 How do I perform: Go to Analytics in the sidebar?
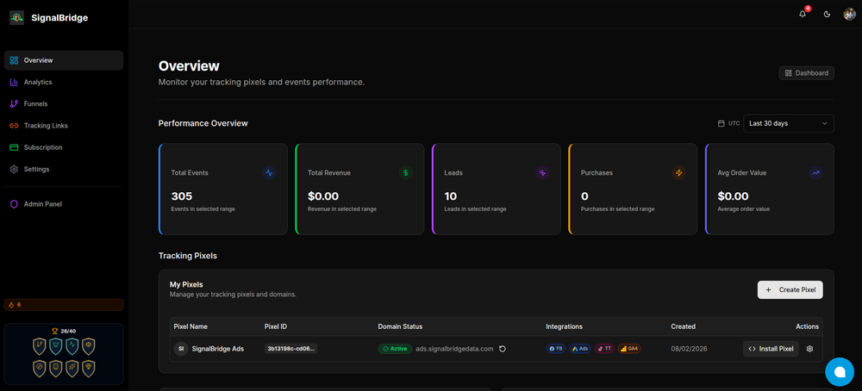pyautogui.click(x=38, y=82)
